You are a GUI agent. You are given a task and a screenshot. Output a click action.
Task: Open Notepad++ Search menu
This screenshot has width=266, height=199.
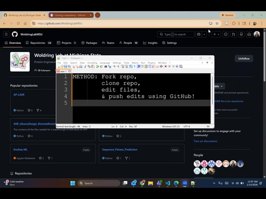(x=74, y=63)
